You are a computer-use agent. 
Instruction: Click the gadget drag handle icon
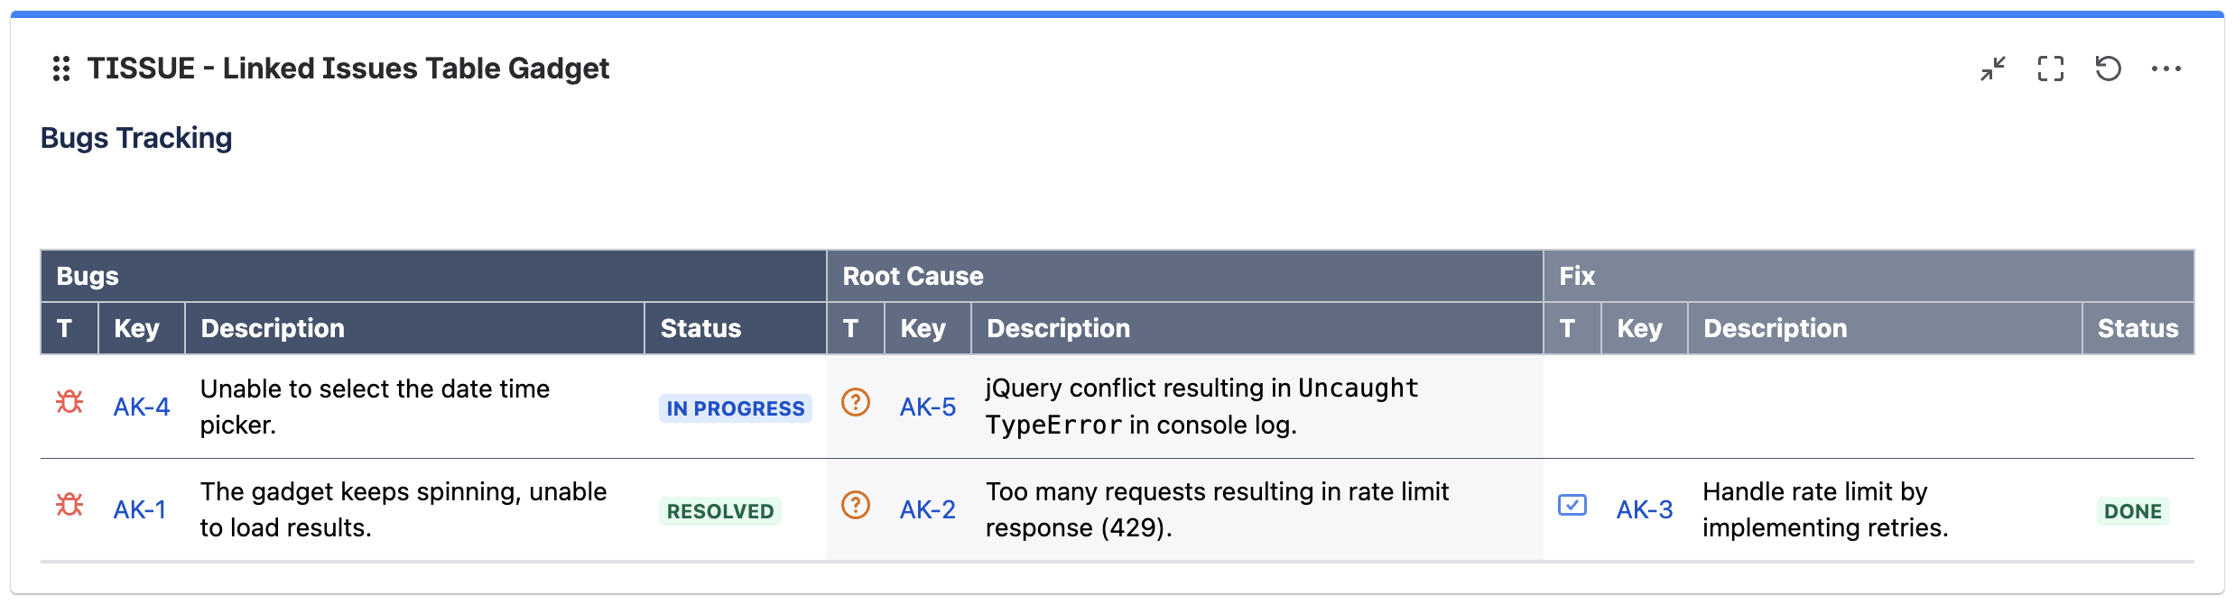tap(61, 69)
